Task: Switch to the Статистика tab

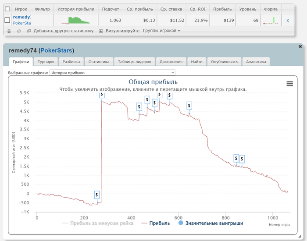Action: 99,62
